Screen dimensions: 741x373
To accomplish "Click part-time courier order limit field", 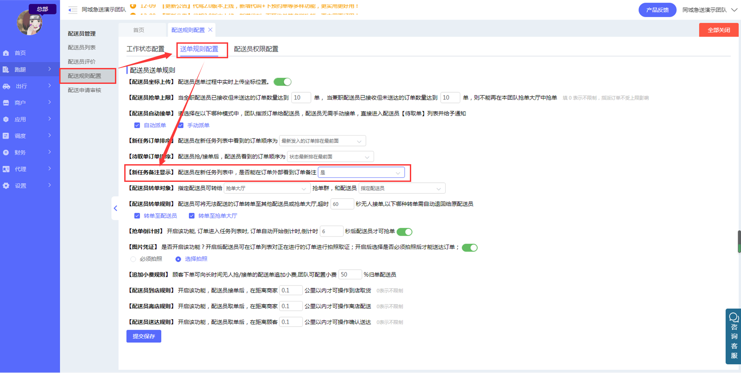I will point(450,98).
